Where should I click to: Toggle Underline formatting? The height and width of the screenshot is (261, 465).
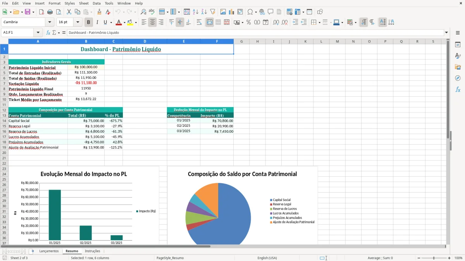(x=105, y=22)
